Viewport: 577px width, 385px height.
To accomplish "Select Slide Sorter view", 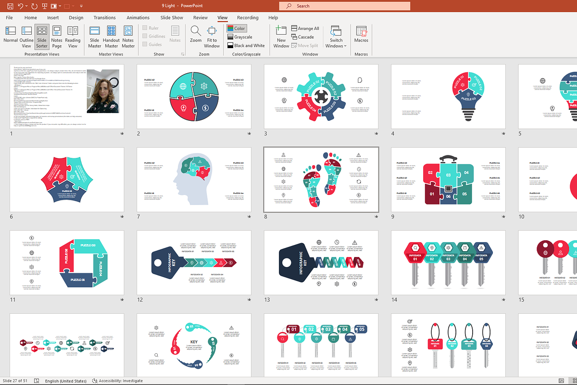I will [x=42, y=37].
